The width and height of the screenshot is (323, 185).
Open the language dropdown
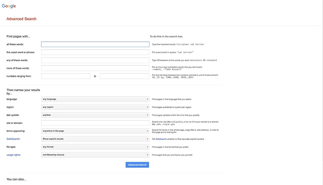coord(95,99)
